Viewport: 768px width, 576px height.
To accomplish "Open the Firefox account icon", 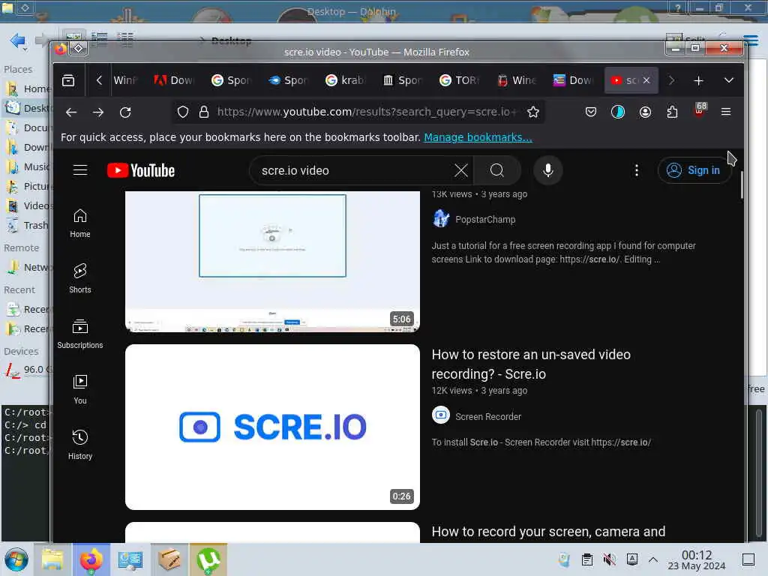I will click(645, 112).
